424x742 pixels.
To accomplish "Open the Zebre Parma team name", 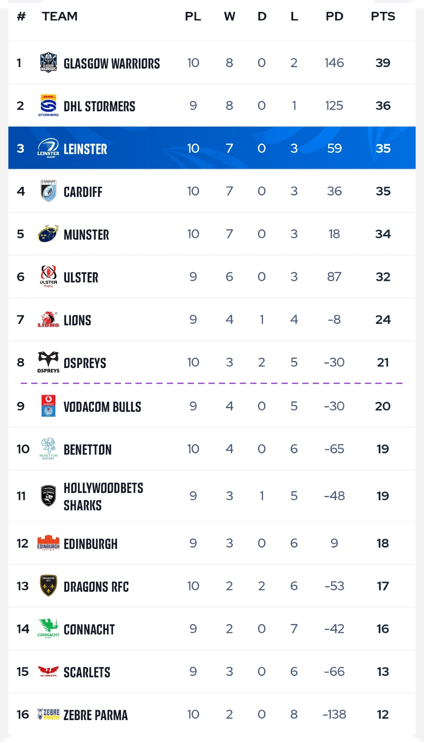I will [x=95, y=715].
